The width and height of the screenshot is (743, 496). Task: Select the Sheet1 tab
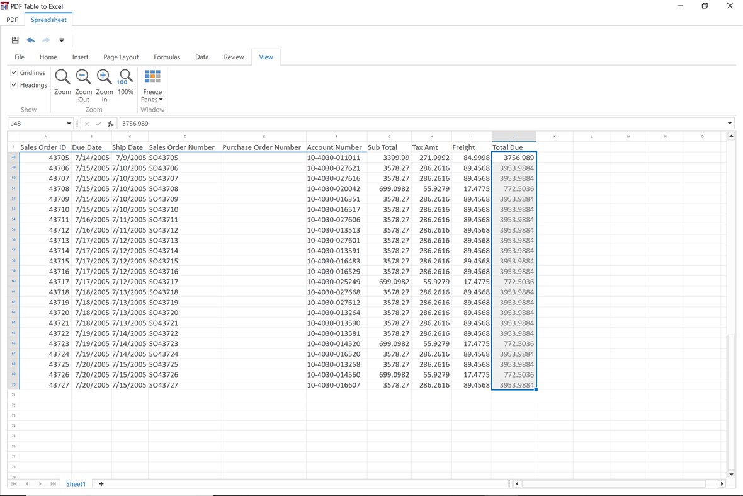coord(76,483)
